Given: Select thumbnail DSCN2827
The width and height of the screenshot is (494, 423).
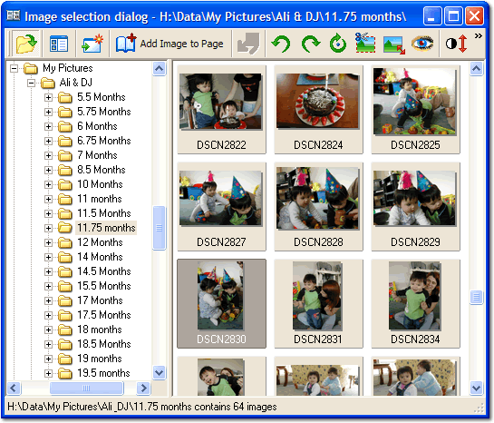Looking at the screenshot, I should pyautogui.click(x=221, y=207).
